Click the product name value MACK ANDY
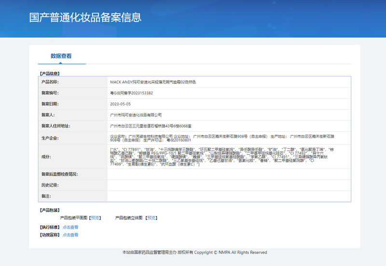The height and width of the screenshot is (266, 386). [153, 82]
